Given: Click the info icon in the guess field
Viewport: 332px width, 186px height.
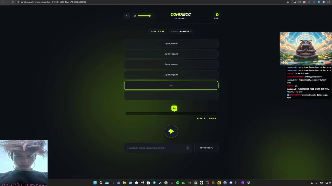Looking at the screenshot, I should 187,148.
